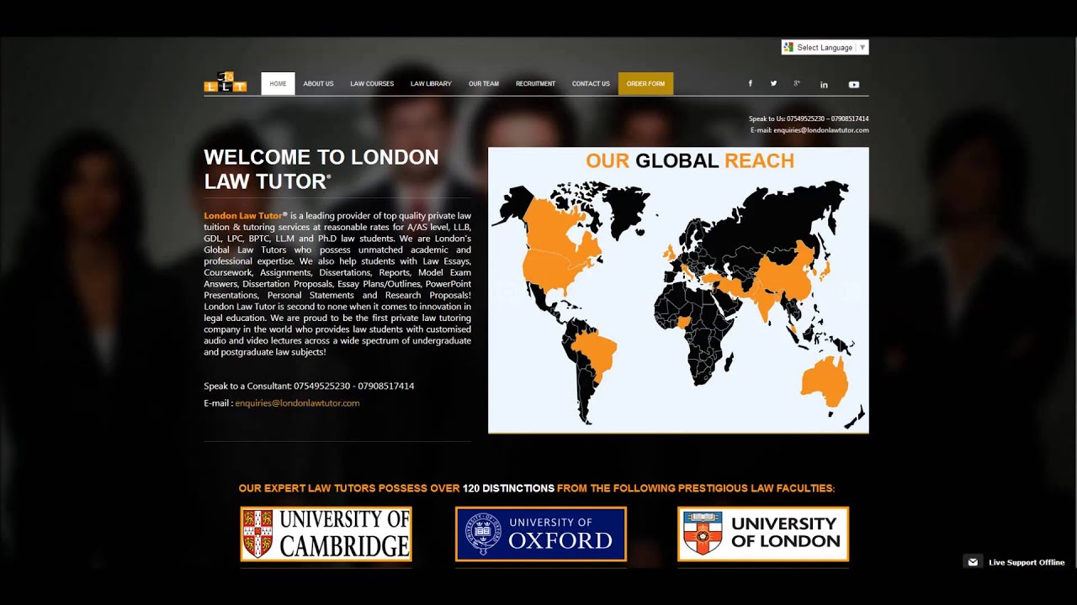The width and height of the screenshot is (1077, 605).
Task: Open the Twitter social icon
Action: click(773, 84)
